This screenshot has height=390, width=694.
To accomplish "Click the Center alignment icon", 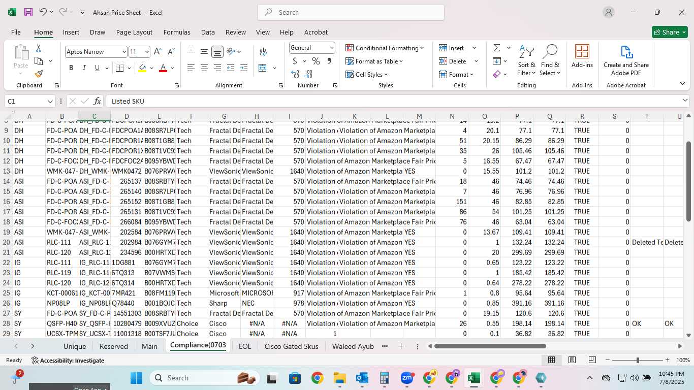I will [x=204, y=68].
